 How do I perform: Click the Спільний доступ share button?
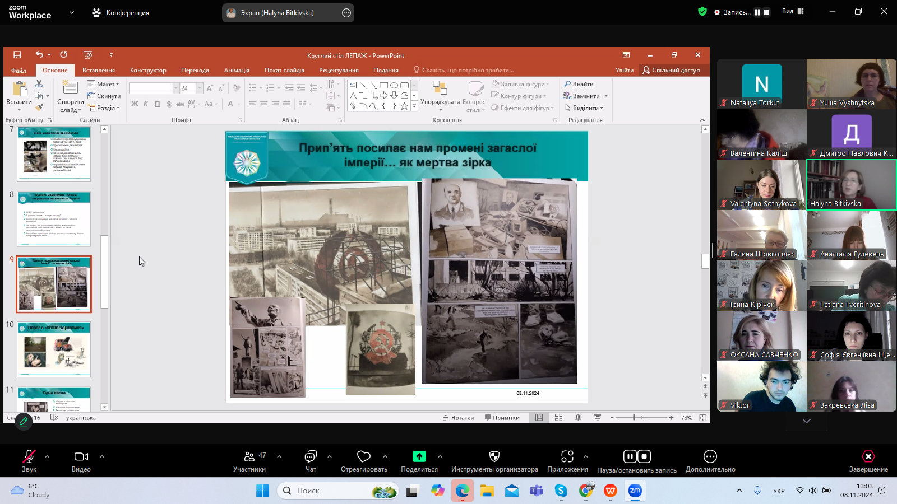672,71
